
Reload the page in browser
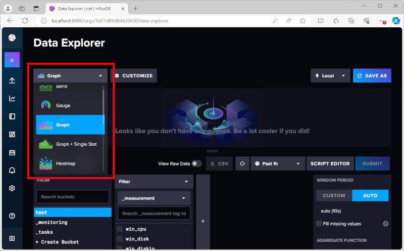(25, 21)
